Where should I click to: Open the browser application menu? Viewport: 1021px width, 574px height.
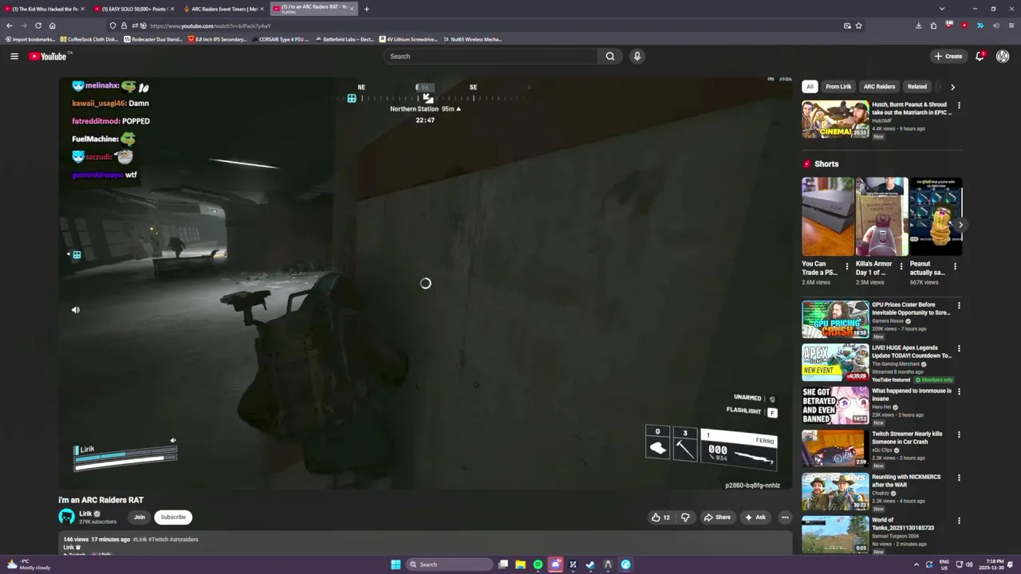1011,26
